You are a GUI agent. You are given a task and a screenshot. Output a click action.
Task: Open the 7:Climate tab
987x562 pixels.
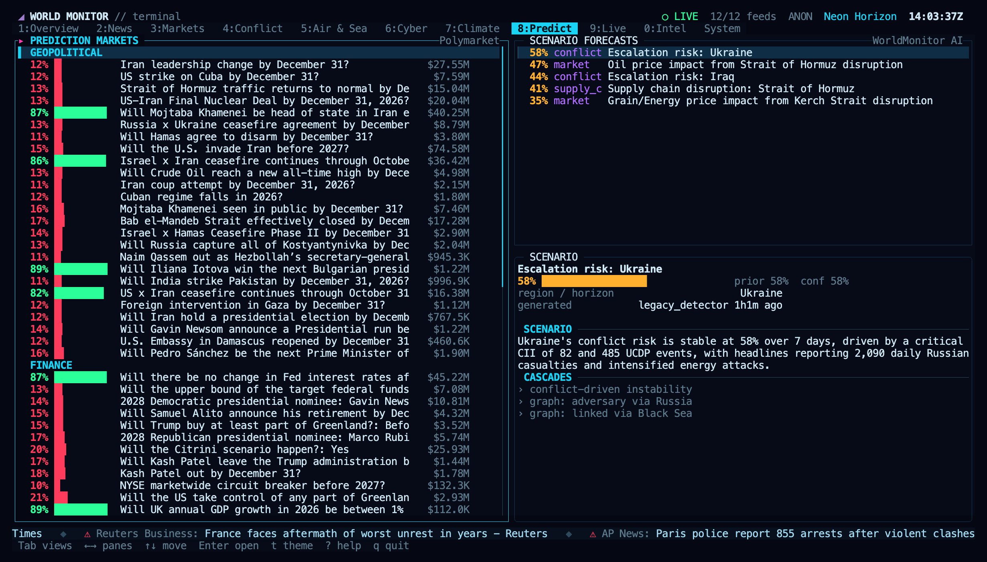[472, 28]
